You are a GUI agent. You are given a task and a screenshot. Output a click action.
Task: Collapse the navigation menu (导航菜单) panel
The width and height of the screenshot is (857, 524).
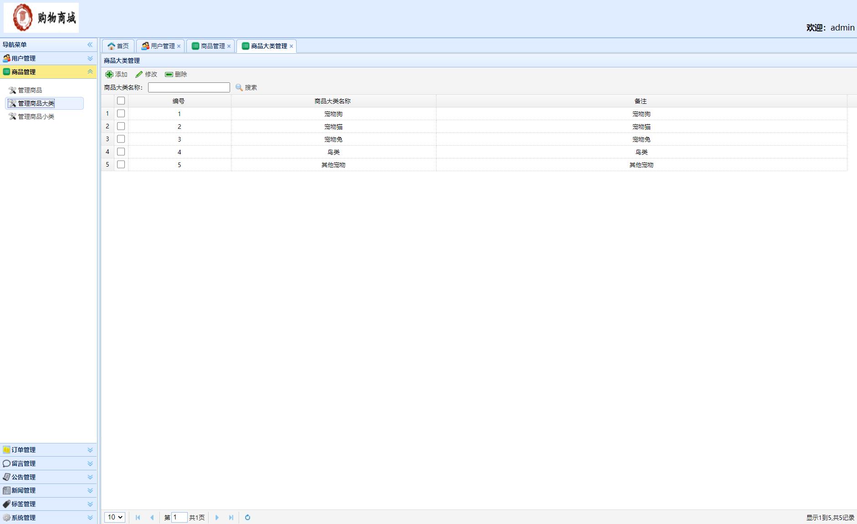[90, 45]
